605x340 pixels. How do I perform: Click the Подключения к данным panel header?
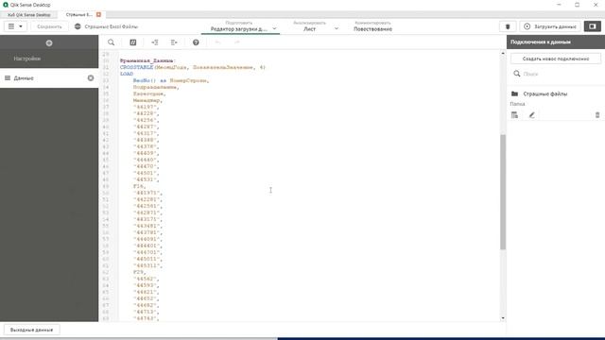(556, 42)
